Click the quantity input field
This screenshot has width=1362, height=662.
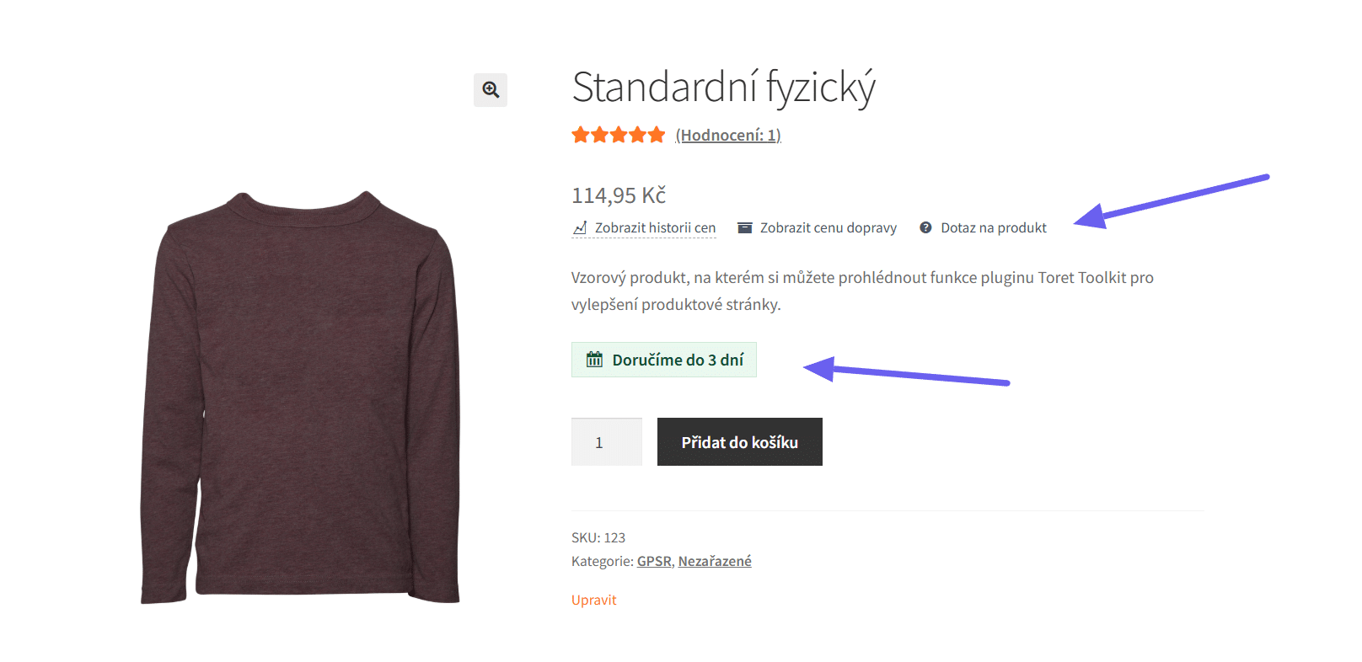tap(606, 442)
